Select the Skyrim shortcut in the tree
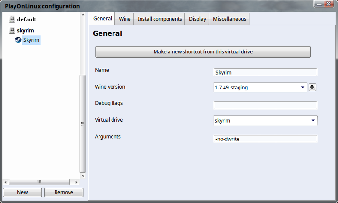Viewport: 338px width, 203px height. tap(31, 40)
